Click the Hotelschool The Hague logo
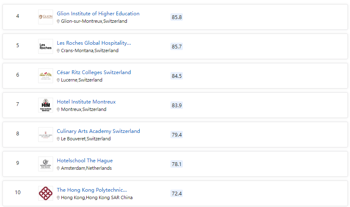The width and height of the screenshot is (350, 207). pyautogui.click(x=46, y=164)
